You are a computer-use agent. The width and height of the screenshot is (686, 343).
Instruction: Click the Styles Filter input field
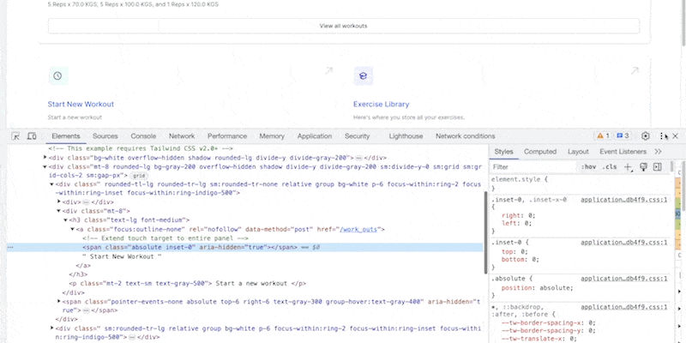[533, 166]
